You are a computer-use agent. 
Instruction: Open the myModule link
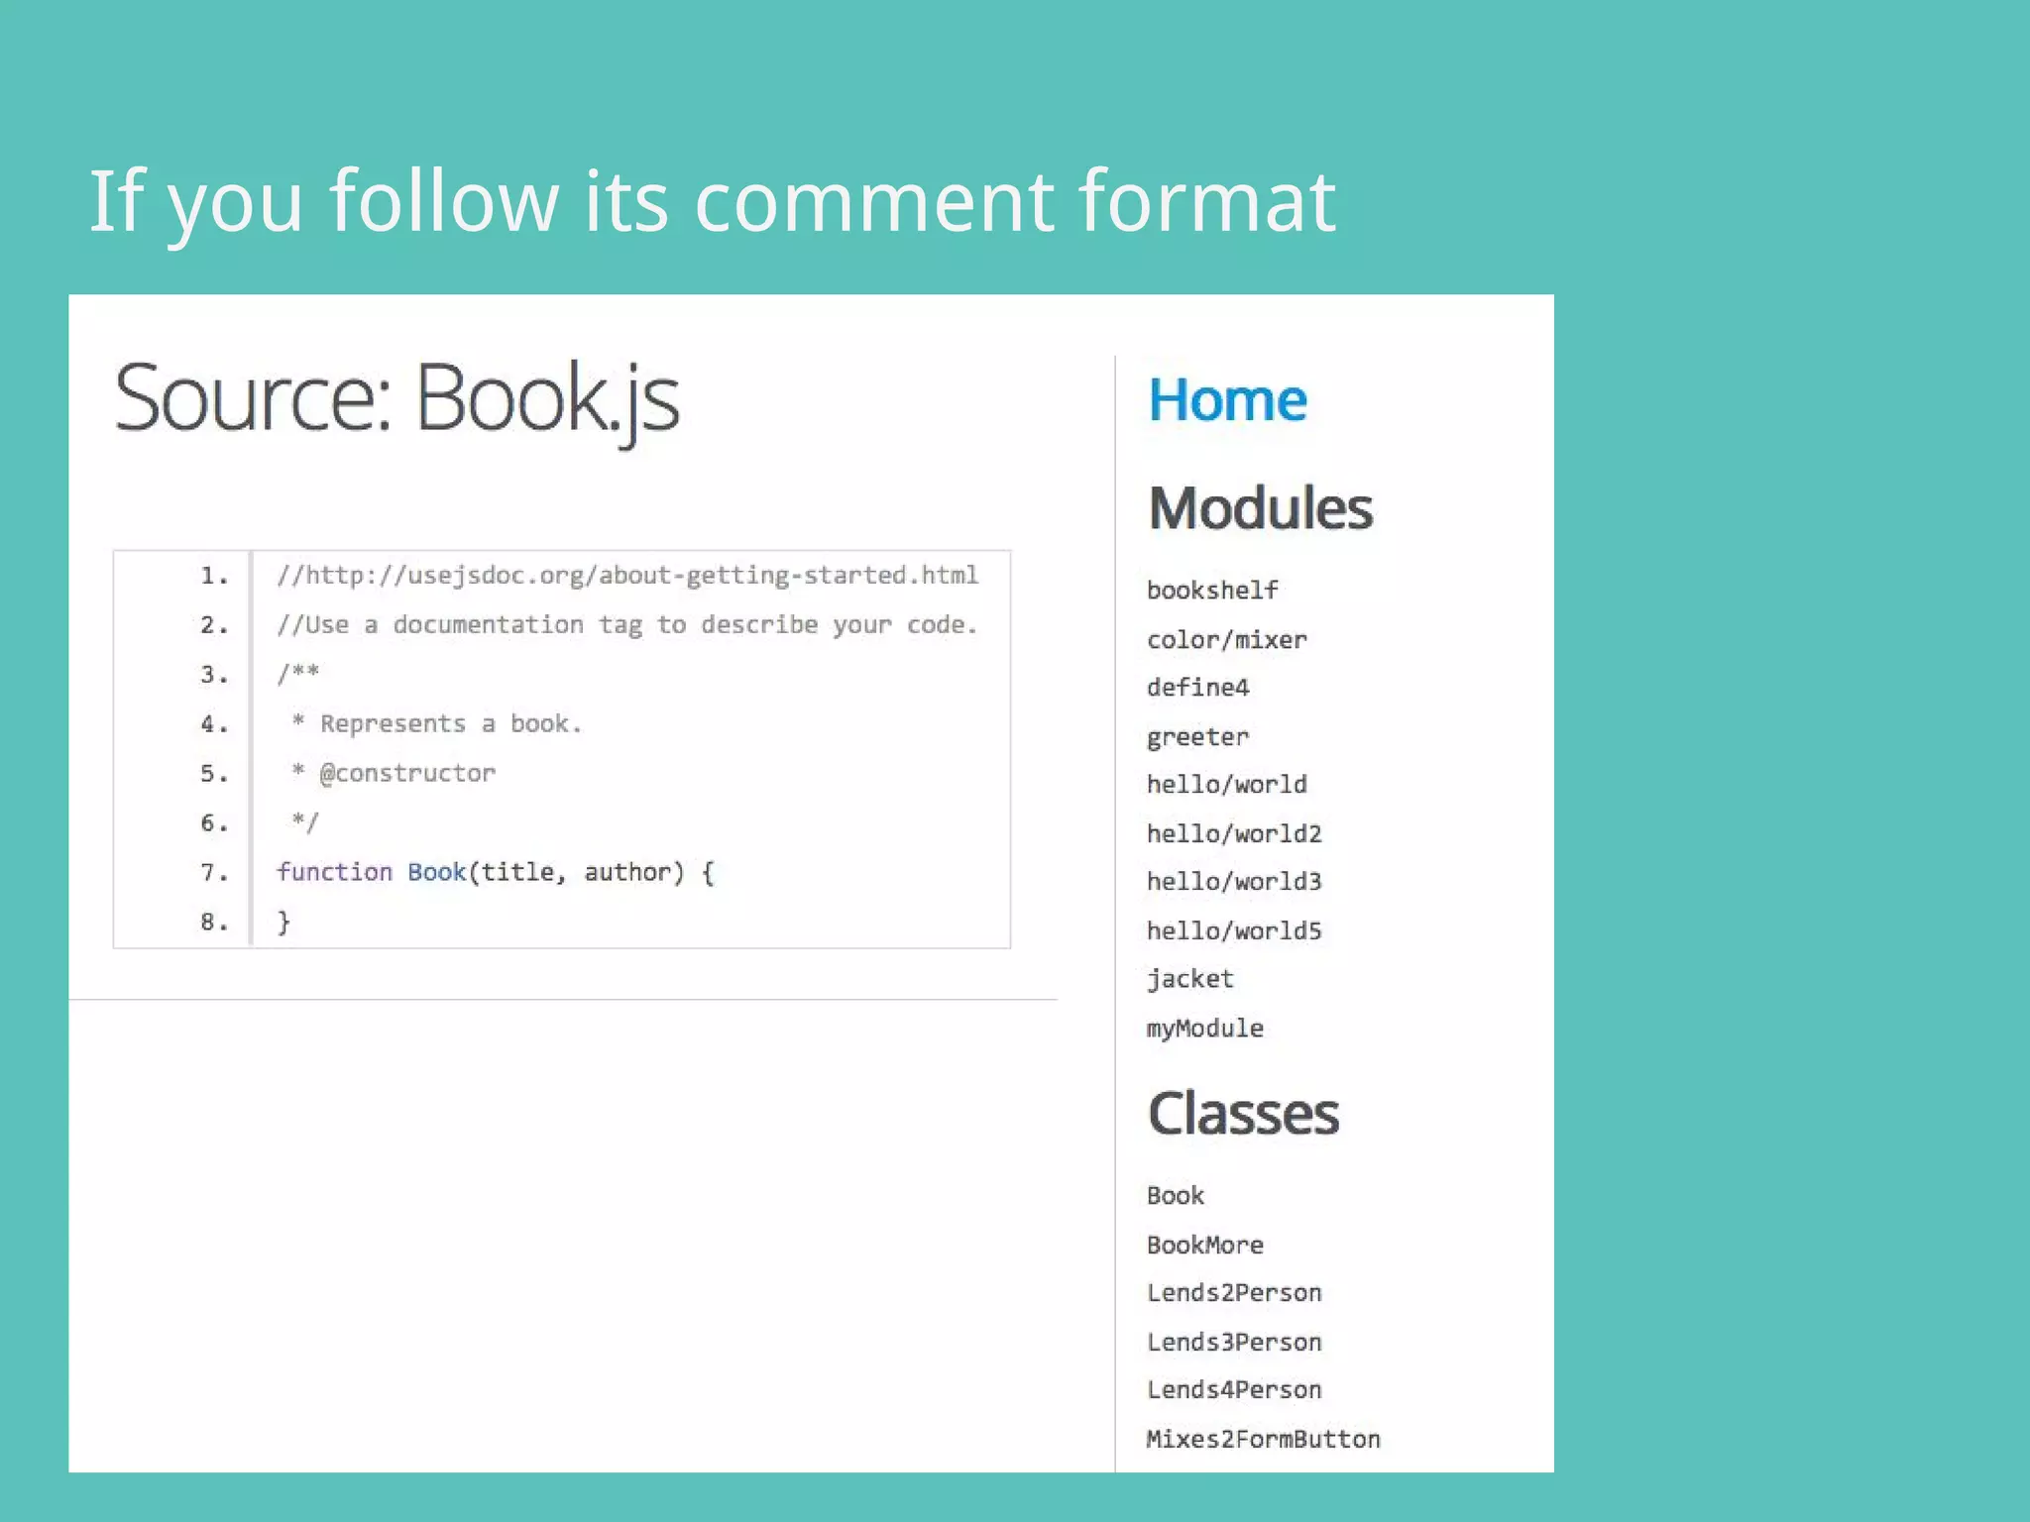[x=1204, y=1029]
